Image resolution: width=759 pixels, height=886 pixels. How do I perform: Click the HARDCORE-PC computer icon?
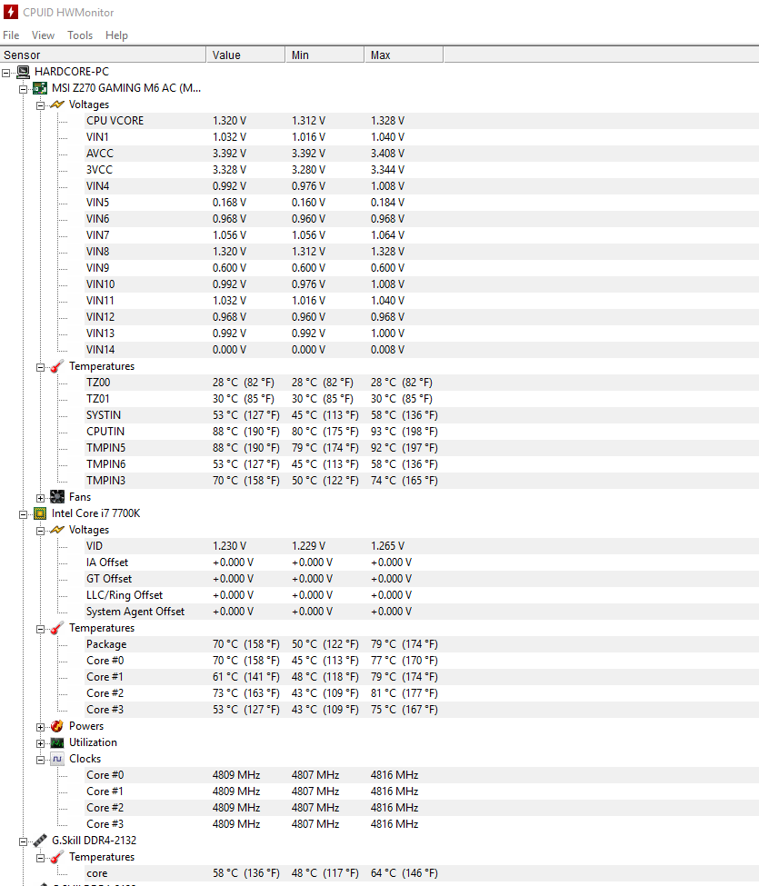[22, 71]
